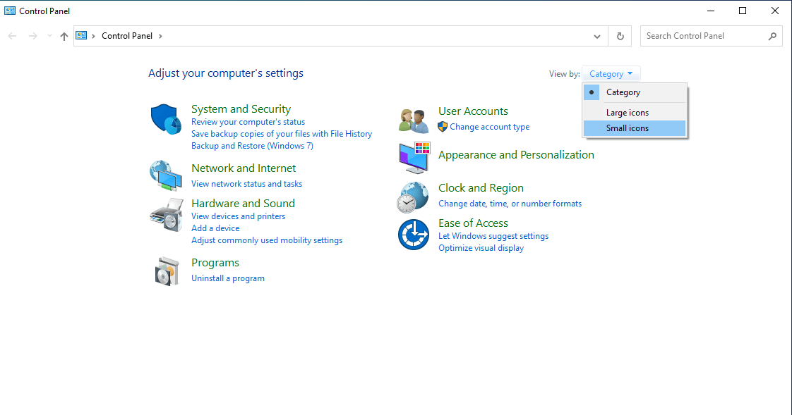Expand the chevron after Control Panel breadcrumb
792x415 pixels.
click(x=160, y=36)
